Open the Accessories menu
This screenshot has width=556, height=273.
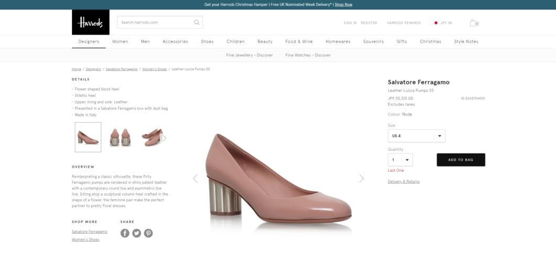click(x=175, y=41)
